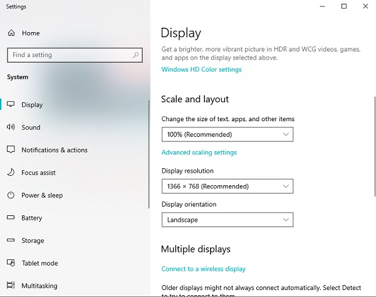Click the "System" section heading
This screenshot has width=376, height=297.
tap(18, 77)
